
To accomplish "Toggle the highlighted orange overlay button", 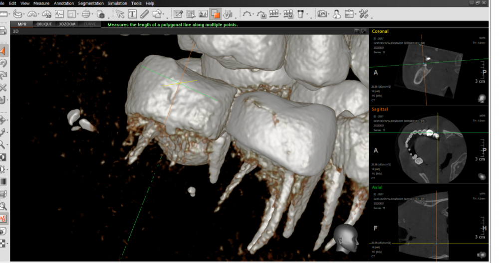I will pos(216,13).
